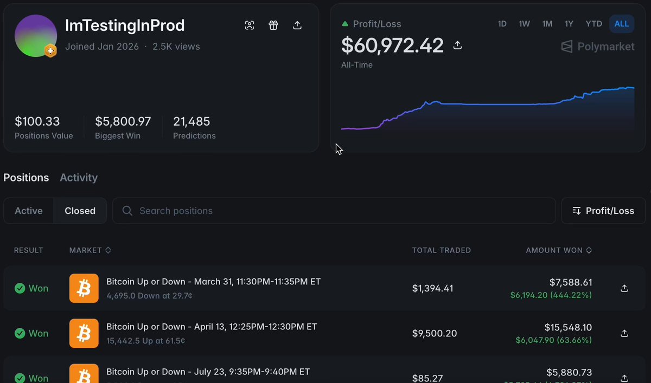This screenshot has width=651, height=383.
Task: Show Closed positions
Action: pyautogui.click(x=80, y=211)
